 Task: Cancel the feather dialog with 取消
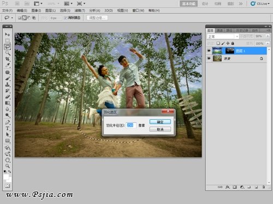click(160, 129)
